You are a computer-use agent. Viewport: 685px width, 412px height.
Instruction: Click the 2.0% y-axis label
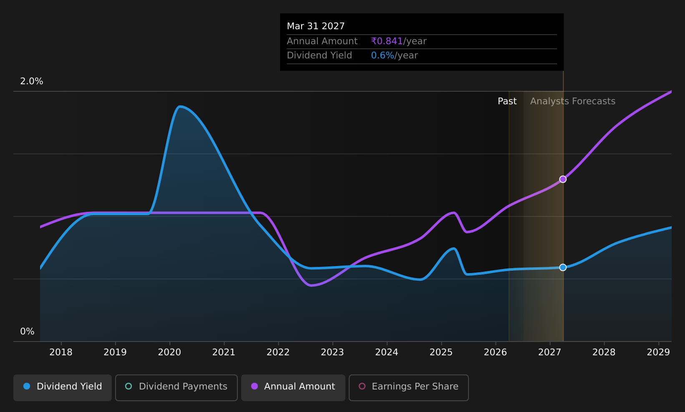pyautogui.click(x=32, y=81)
